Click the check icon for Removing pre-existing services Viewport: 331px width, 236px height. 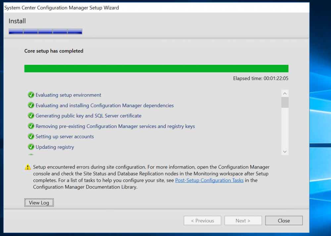31,126
